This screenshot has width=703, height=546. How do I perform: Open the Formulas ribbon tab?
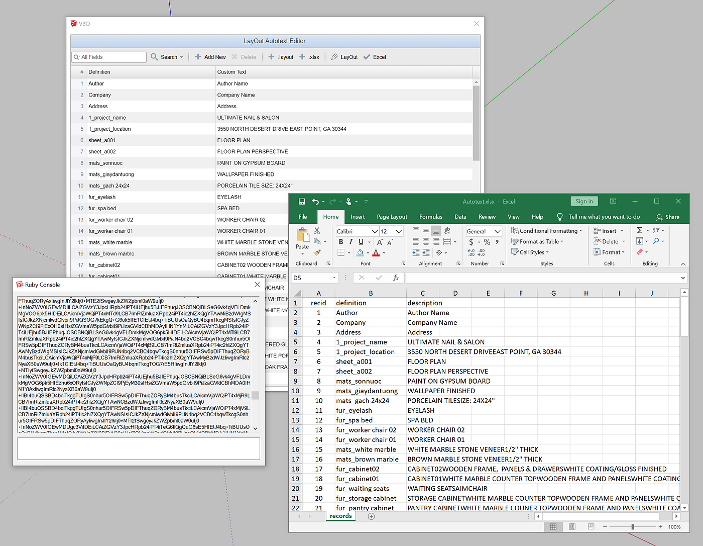(430, 217)
